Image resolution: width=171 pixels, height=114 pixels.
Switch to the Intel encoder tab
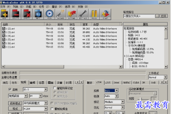click(117, 83)
